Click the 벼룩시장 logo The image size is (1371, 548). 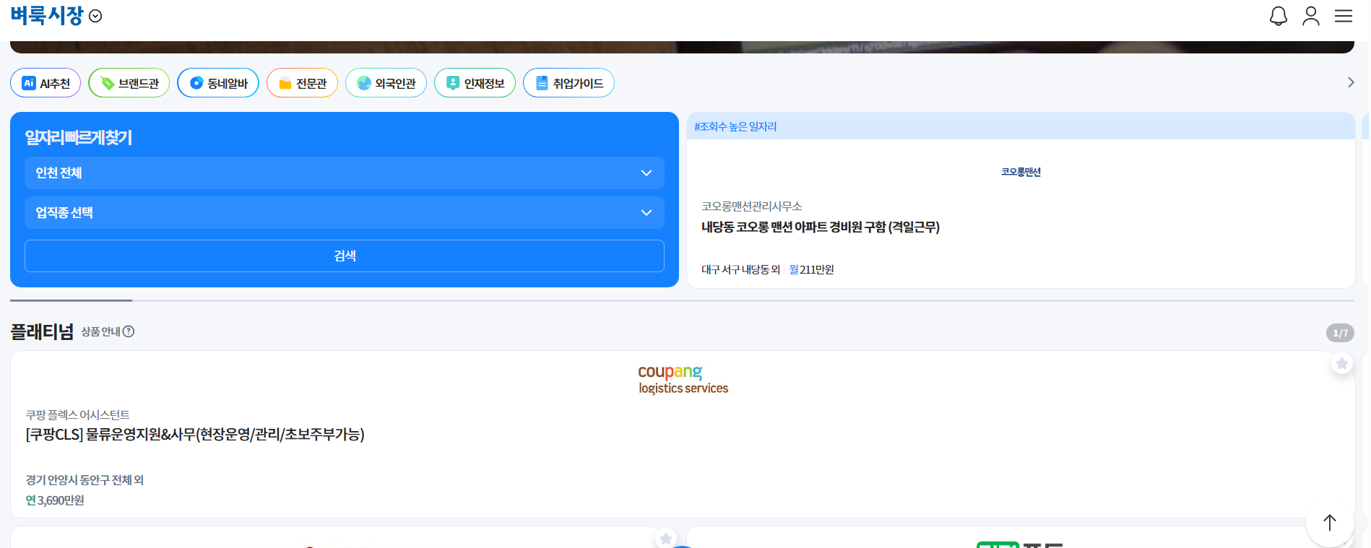(x=47, y=15)
